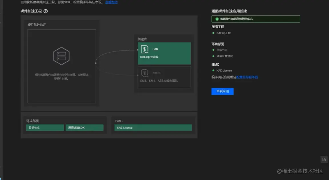Click the 环境部署 heading in right panel
The width and height of the screenshot is (329, 180).
(x=218, y=44)
